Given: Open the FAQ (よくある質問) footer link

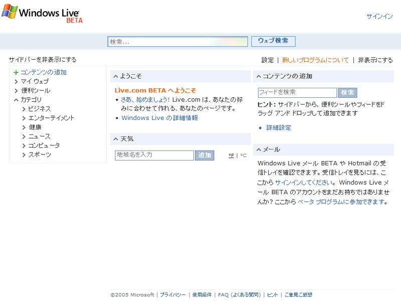Looking at the screenshot, I should [240, 295].
